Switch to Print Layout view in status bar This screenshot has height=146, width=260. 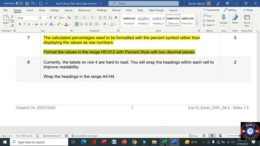[x=212, y=136]
